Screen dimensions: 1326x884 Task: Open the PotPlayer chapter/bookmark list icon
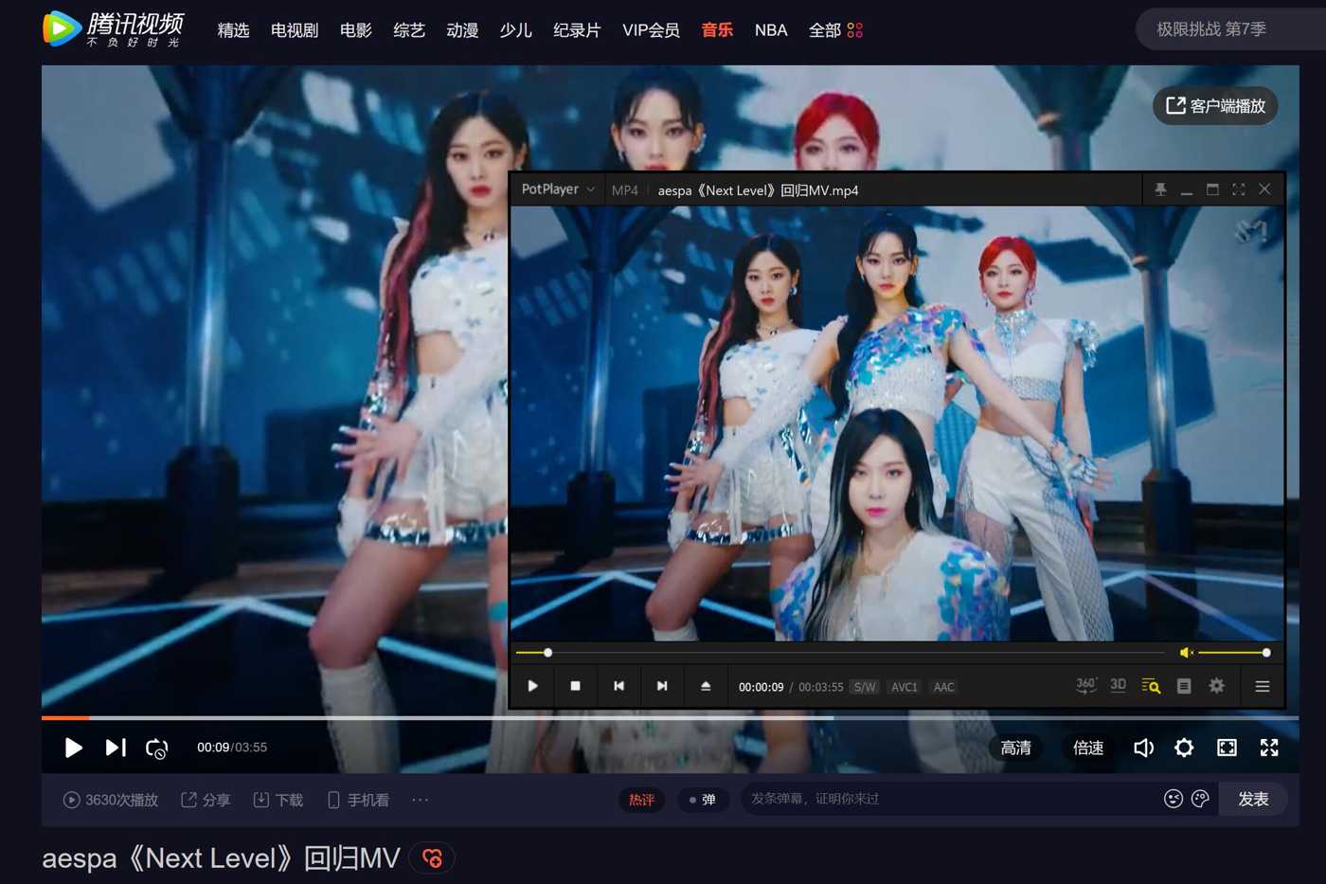(x=1184, y=686)
